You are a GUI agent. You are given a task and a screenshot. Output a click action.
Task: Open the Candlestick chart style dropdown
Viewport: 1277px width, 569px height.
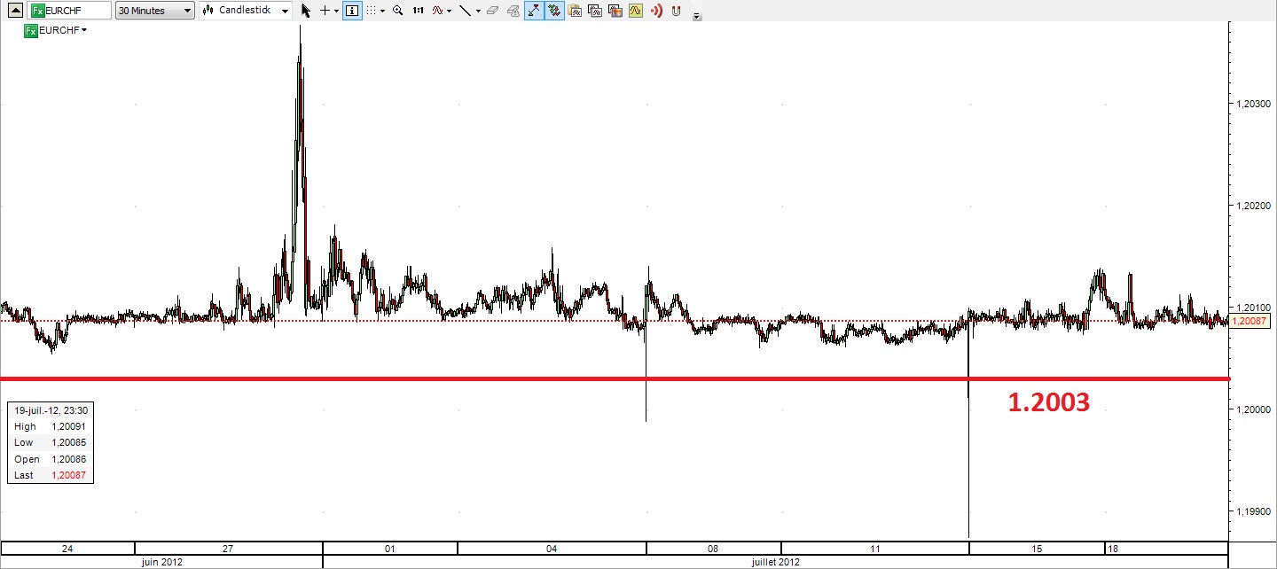(x=246, y=11)
